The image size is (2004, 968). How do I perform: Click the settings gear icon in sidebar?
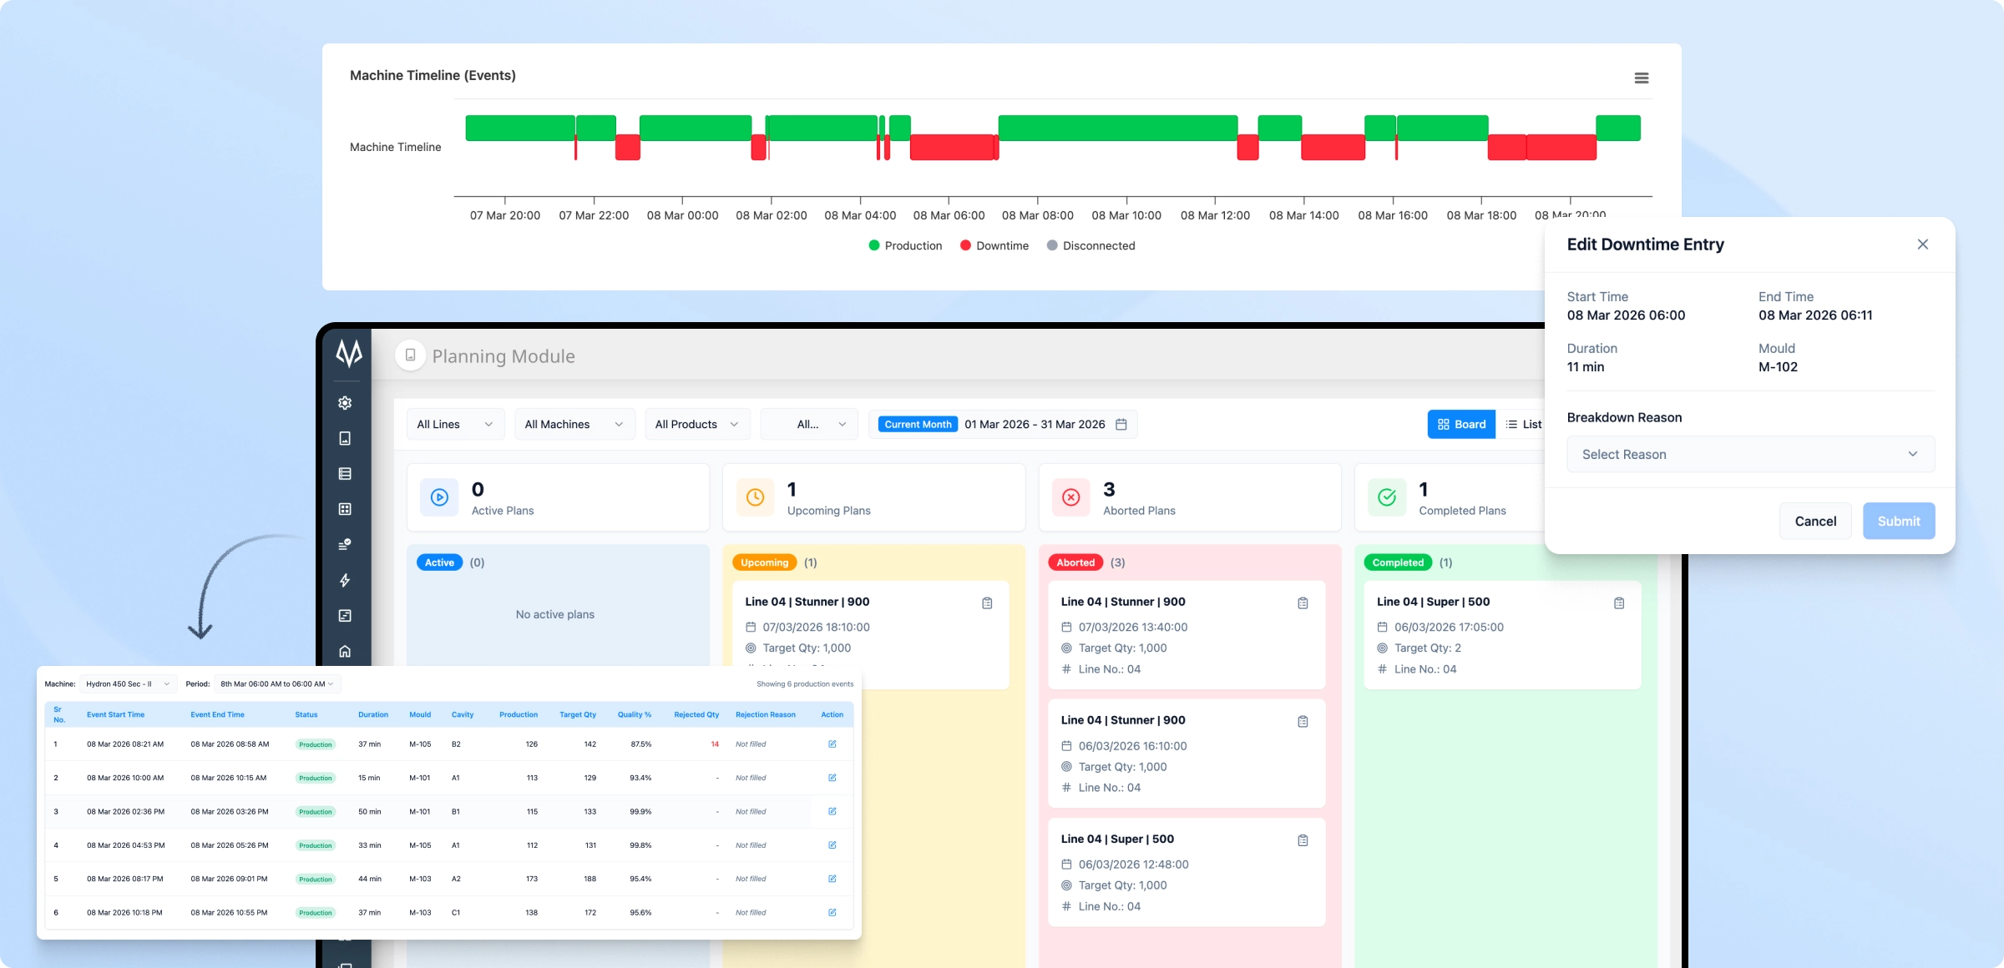pyautogui.click(x=345, y=403)
